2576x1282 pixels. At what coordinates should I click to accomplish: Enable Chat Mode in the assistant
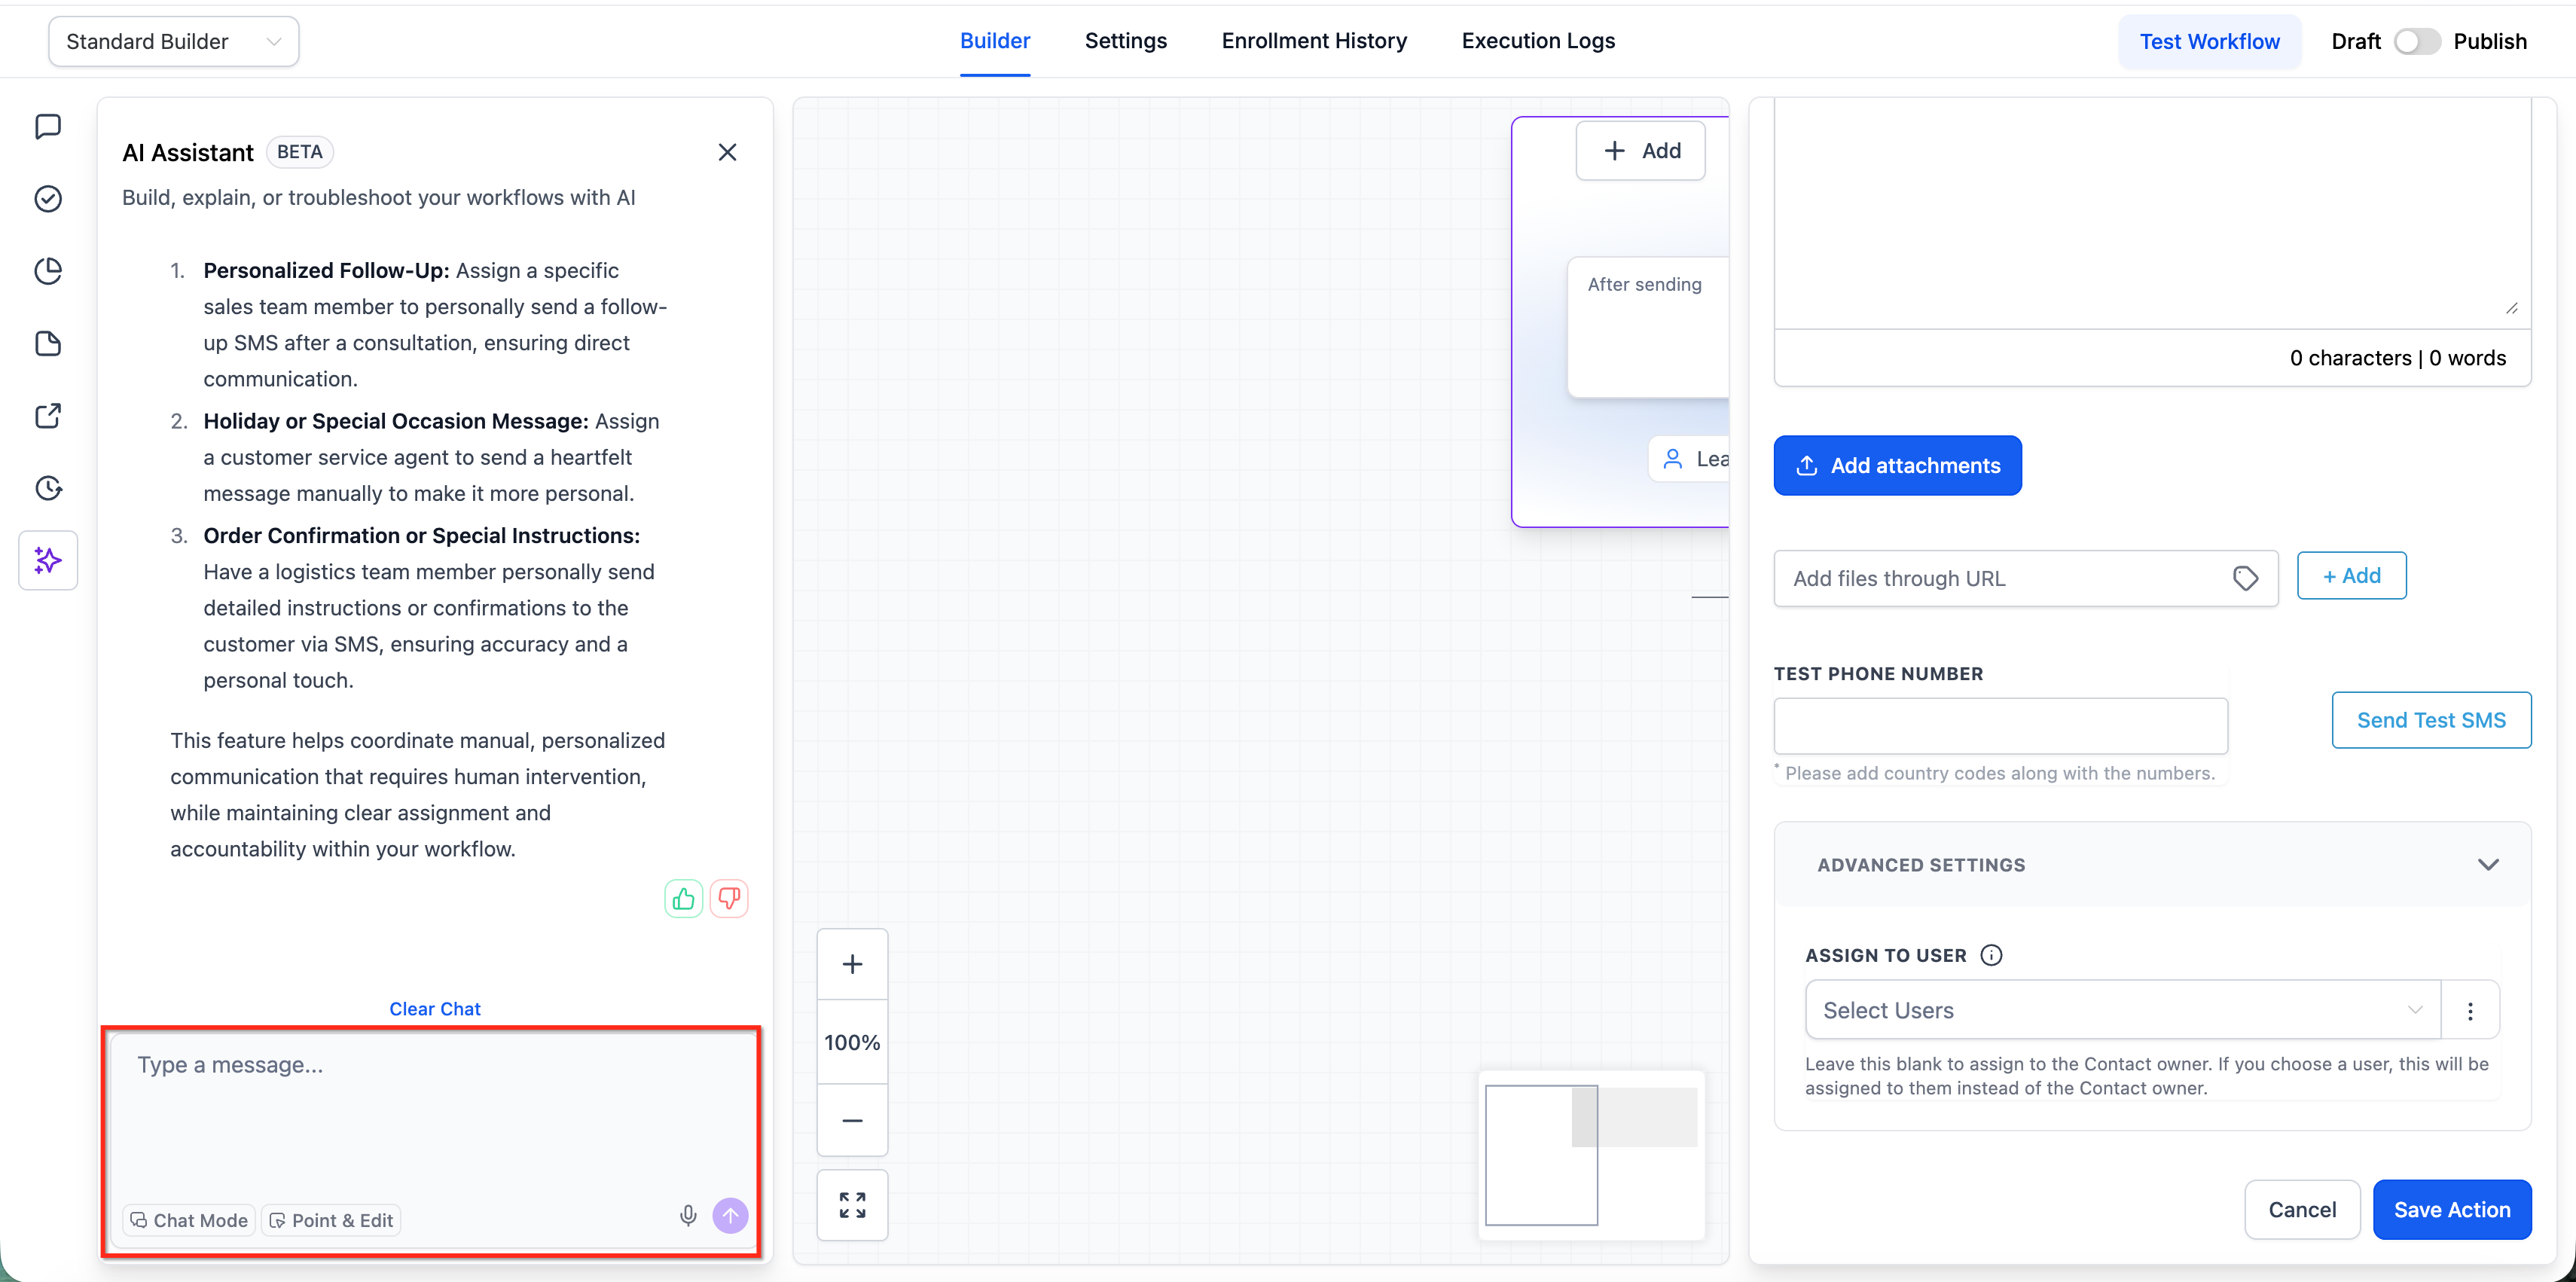[189, 1220]
